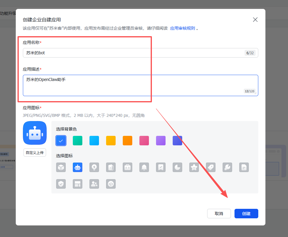The height and width of the screenshot is (237, 288).
Task: Select the wrench tool icon
Action: click(227, 167)
